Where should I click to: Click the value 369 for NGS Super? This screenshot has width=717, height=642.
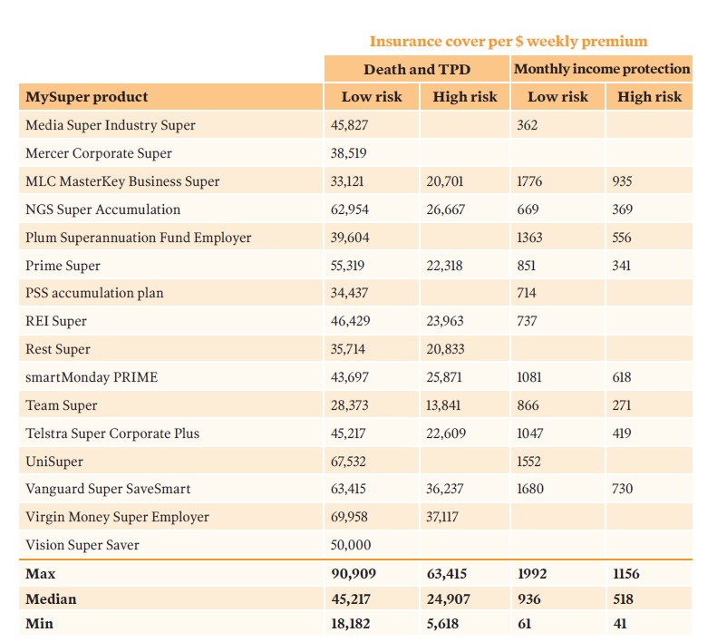tap(623, 209)
